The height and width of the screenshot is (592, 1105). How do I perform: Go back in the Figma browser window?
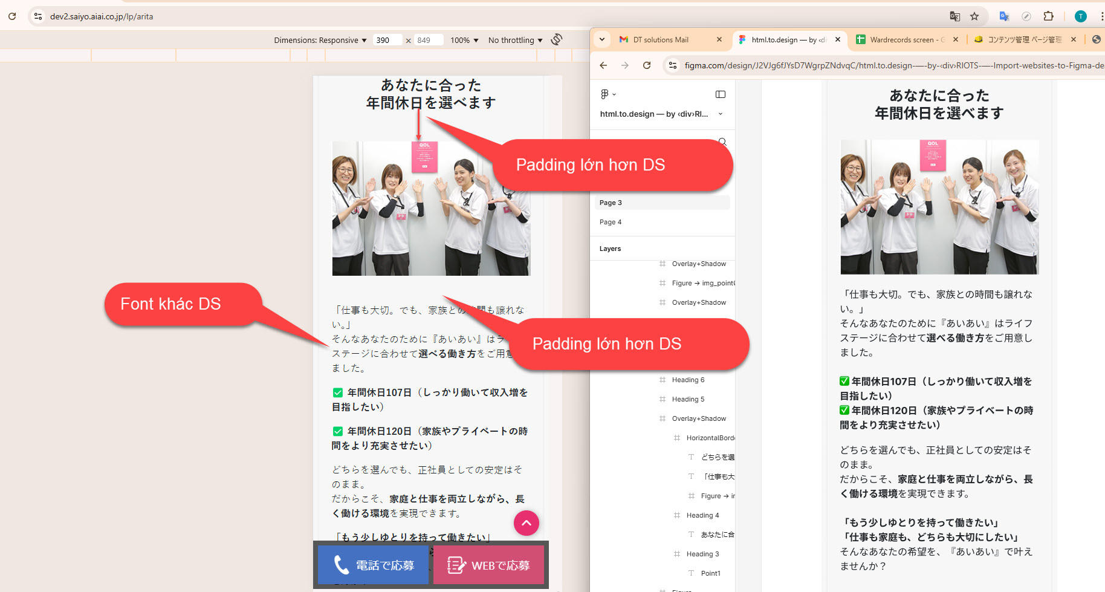(603, 65)
